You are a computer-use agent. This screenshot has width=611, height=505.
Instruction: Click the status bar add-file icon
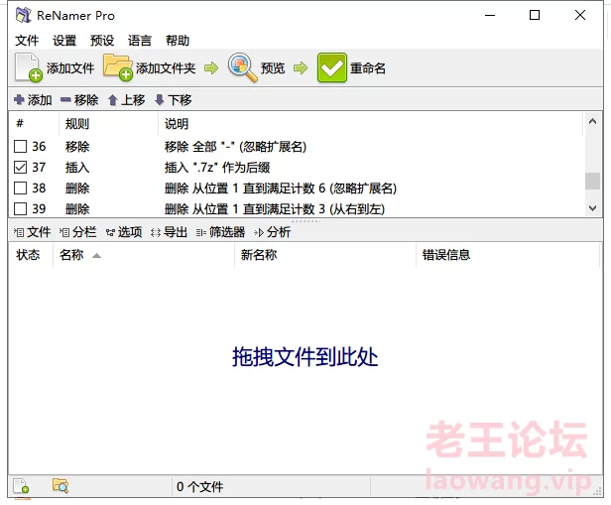pyautogui.click(x=21, y=486)
